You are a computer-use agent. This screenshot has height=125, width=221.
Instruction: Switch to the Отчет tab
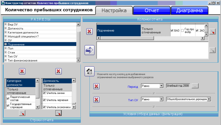[x=152, y=10]
